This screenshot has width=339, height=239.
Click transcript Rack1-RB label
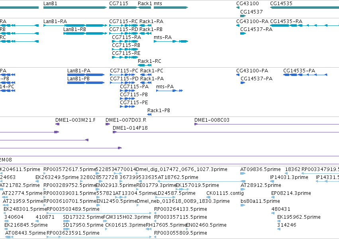pyautogui.click(x=151, y=29)
